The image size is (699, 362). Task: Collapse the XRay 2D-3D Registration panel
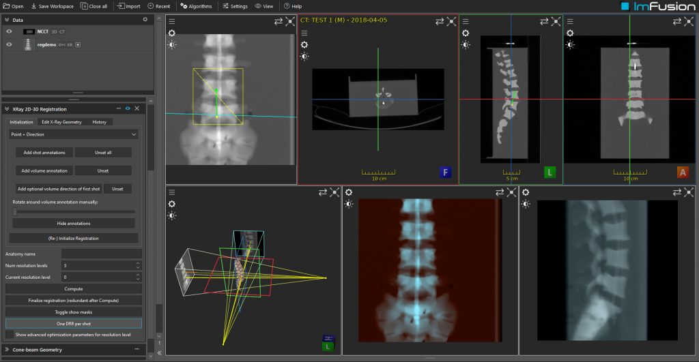[x=7, y=108]
